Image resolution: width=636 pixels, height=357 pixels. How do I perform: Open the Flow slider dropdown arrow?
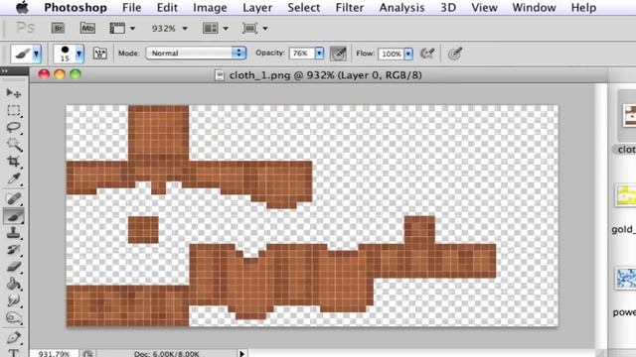[x=408, y=54]
